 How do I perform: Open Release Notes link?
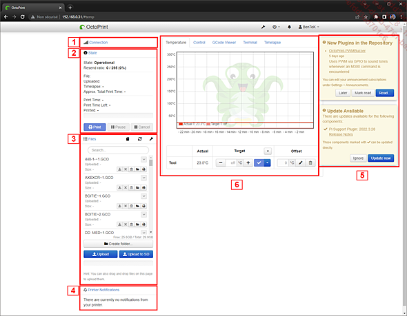pyautogui.click(x=341, y=134)
